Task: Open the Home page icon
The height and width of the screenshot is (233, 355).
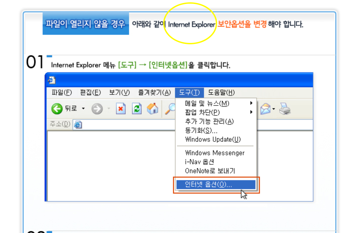Action: (153, 109)
